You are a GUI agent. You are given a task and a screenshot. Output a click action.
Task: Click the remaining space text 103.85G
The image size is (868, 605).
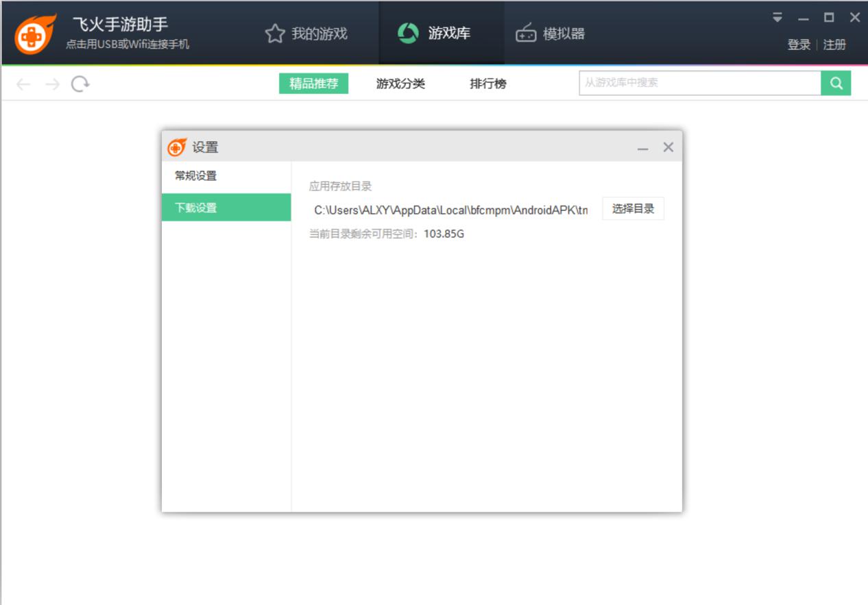(444, 234)
